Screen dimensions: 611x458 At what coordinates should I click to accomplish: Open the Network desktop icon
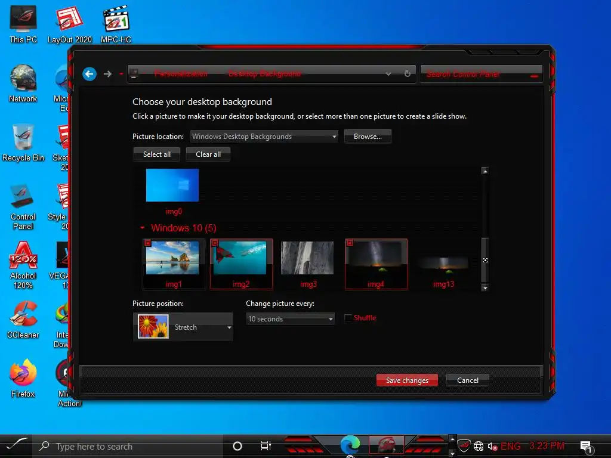(23, 83)
